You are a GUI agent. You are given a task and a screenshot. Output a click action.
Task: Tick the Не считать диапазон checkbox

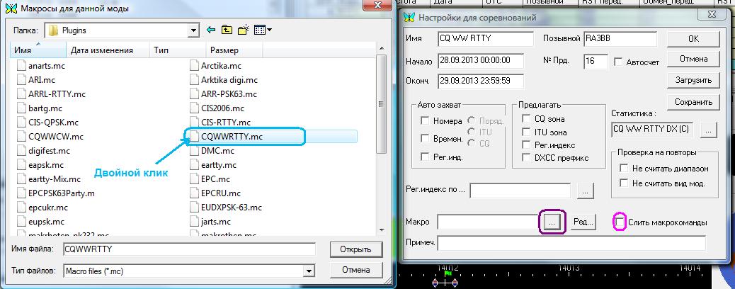coord(624,169)
